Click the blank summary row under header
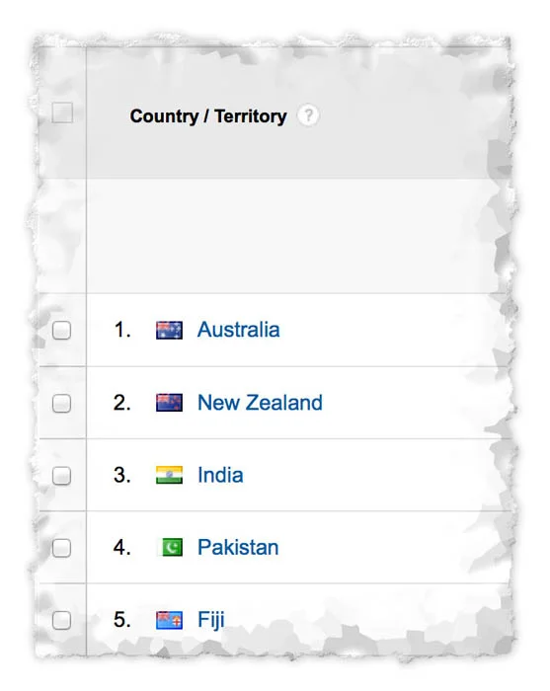The image size is (550, 691). pos(295,236)
